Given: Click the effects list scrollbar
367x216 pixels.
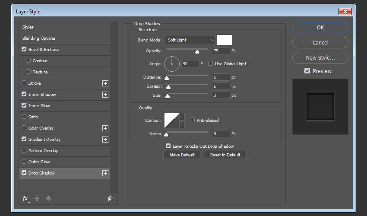Looking at the screenshot, I should click(114, 107).
